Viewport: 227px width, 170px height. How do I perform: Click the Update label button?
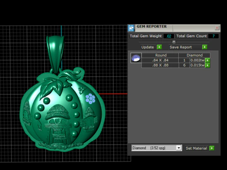(148, 47)
